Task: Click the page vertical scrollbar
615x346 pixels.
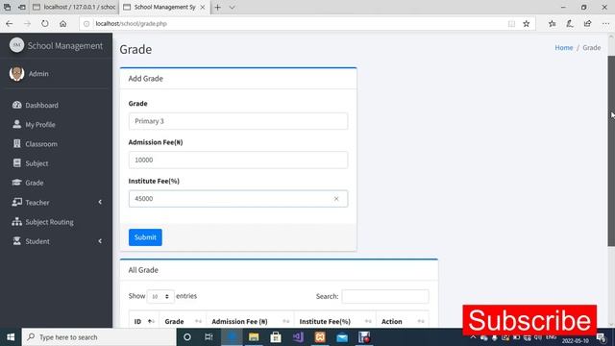Action: (x=611, y=151)
